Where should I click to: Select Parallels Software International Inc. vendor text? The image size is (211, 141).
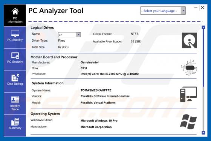point(105,96)
